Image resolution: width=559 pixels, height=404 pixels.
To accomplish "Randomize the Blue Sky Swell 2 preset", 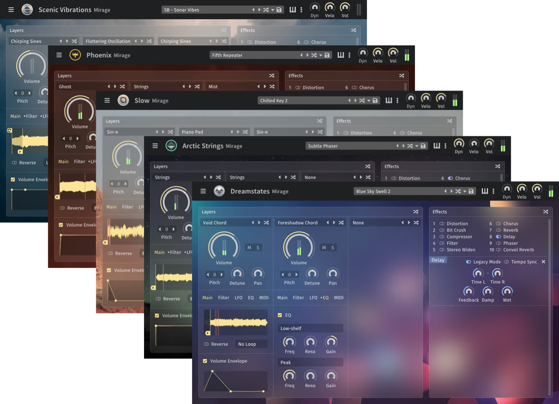I will click(458, 191).
